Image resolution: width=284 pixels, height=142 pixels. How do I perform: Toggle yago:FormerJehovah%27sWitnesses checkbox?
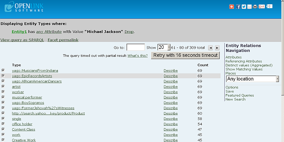[x=3, y=108]
